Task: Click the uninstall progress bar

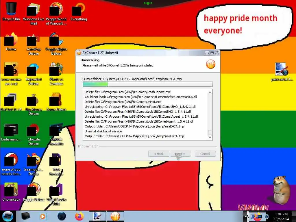Action: click(x=147, y=84)
